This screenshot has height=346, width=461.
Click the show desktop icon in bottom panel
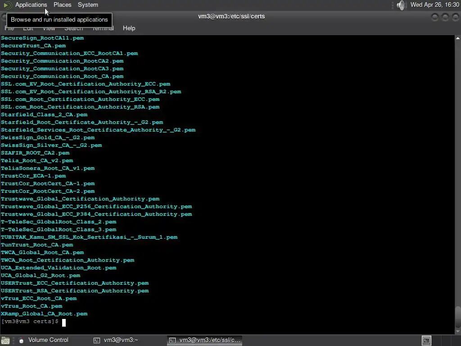coord(5,341)
